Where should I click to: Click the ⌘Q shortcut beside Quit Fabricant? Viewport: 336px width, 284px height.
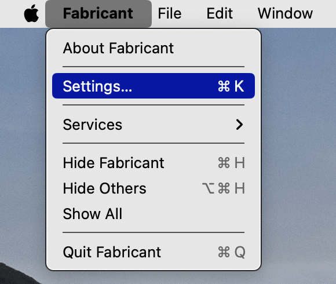[231, 252]
